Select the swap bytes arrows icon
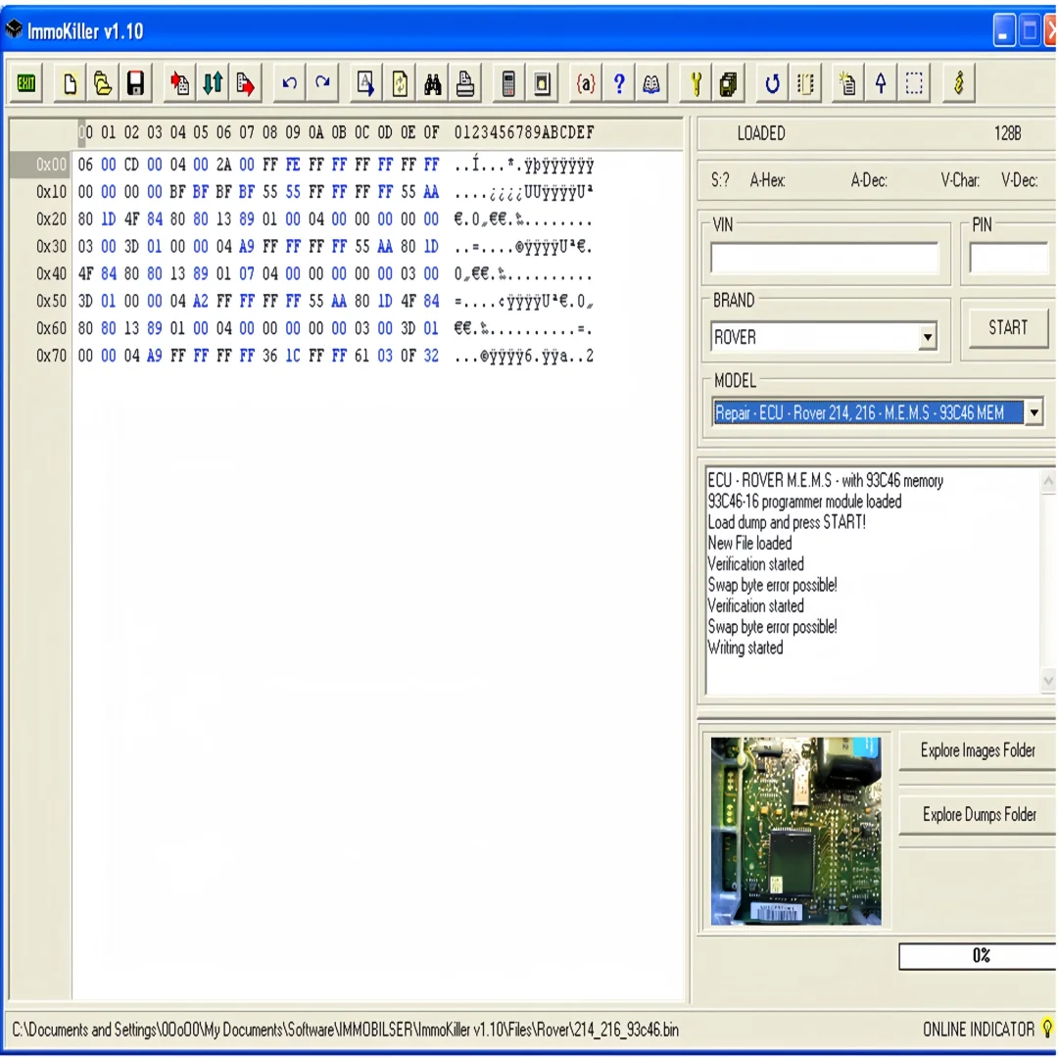 213,83
